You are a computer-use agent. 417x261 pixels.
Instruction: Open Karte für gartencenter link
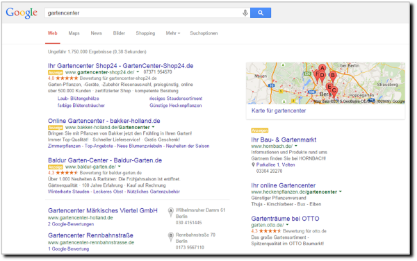coord(279,111)
